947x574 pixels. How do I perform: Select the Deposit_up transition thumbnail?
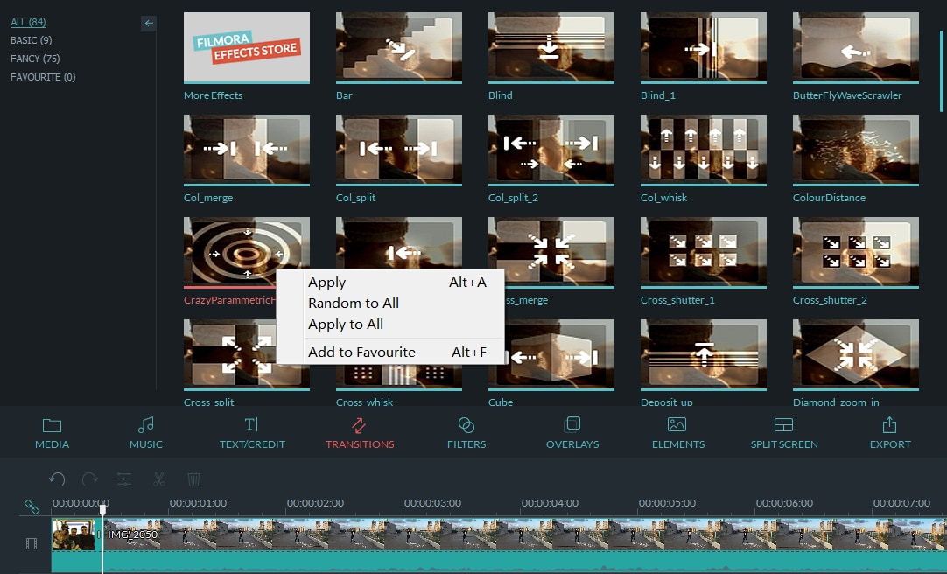(x=703, y=355)
